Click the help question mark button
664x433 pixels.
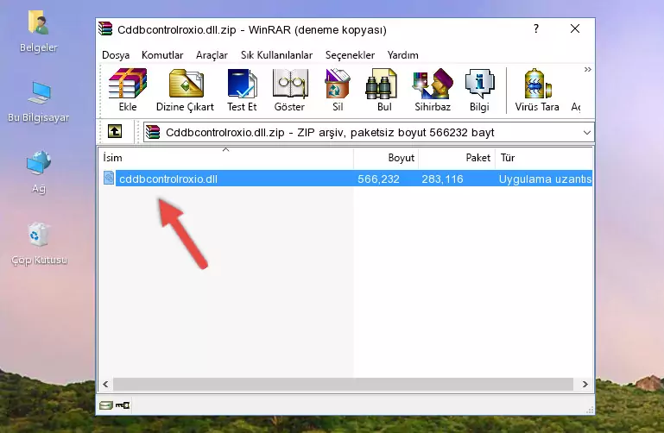coord(536,28)
